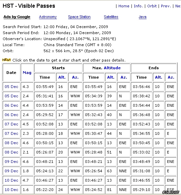
Task: Open 06 Dec pass with magnitude 2.4
Action: pos(11,115)
